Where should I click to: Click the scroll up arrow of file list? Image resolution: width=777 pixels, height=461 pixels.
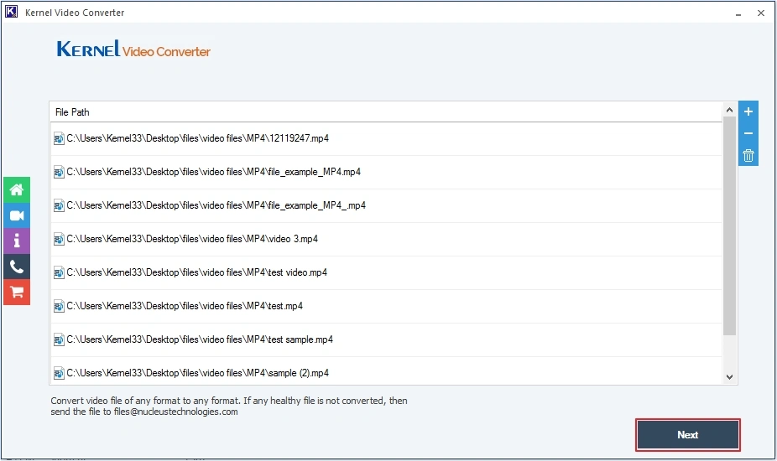tap(729, 110)
